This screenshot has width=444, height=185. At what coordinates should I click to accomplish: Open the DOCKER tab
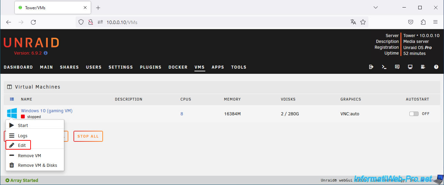[178, 67]
